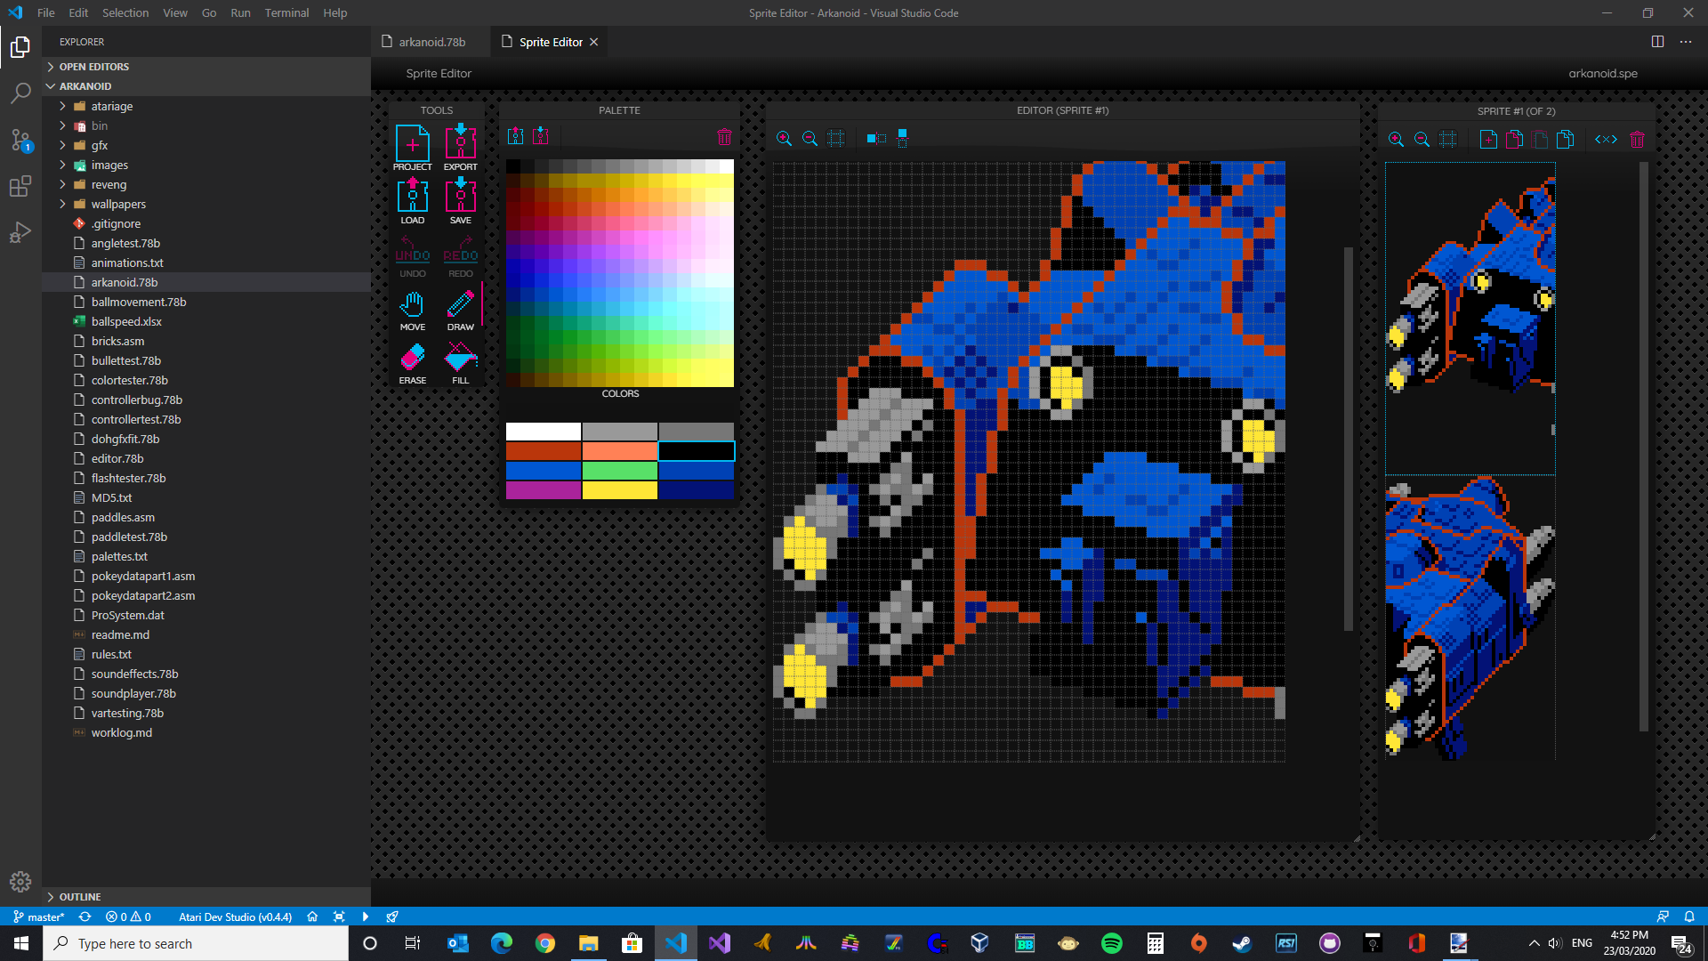Open paddles.asm in the explorer
Screen dimensions: 1708x961
pos(123,517)
